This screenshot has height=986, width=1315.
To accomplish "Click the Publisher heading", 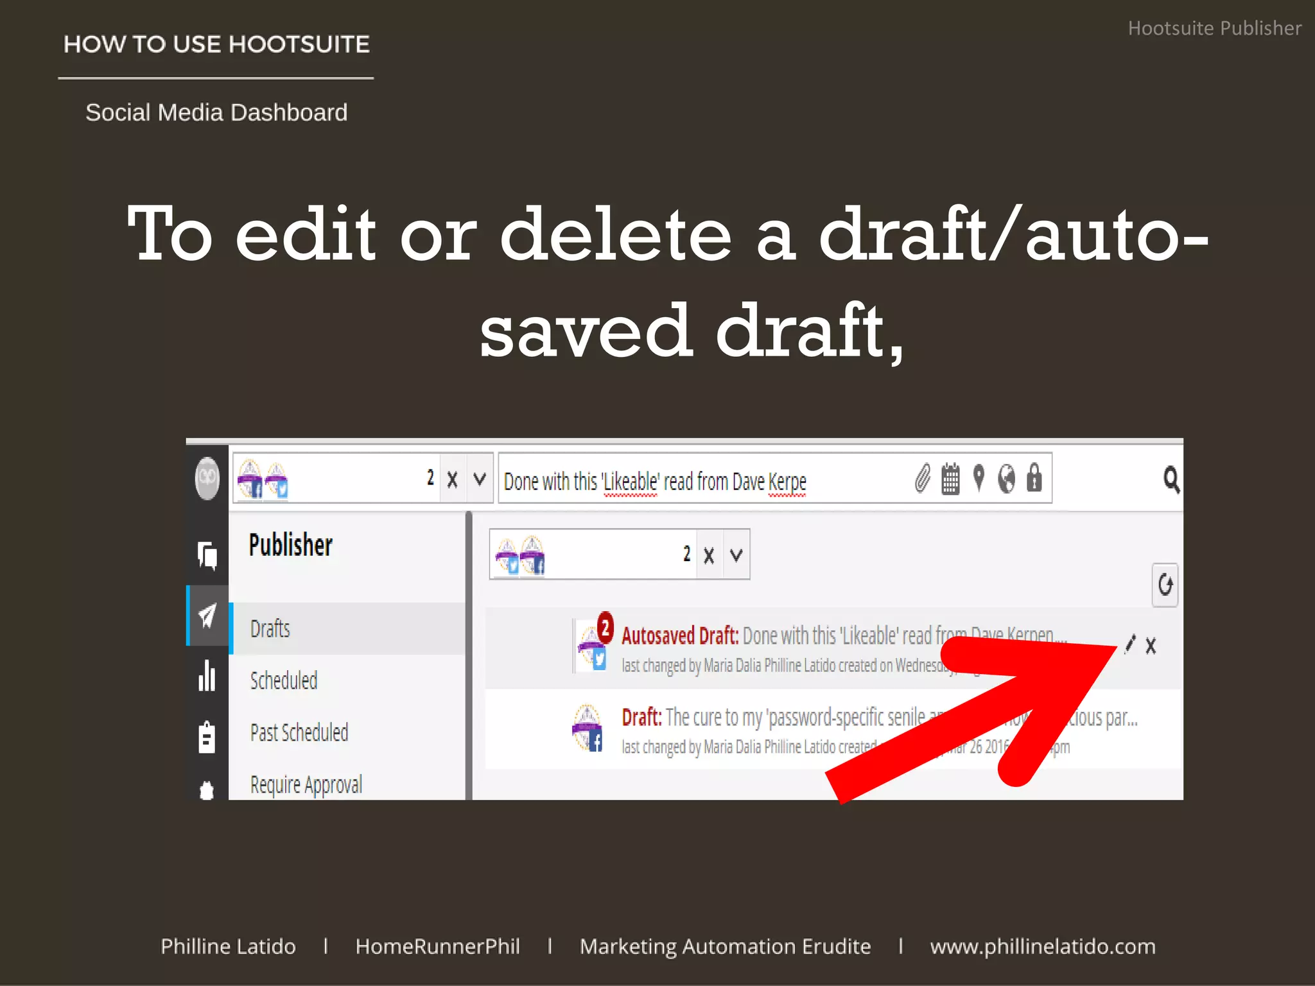I will pos(291,545).
